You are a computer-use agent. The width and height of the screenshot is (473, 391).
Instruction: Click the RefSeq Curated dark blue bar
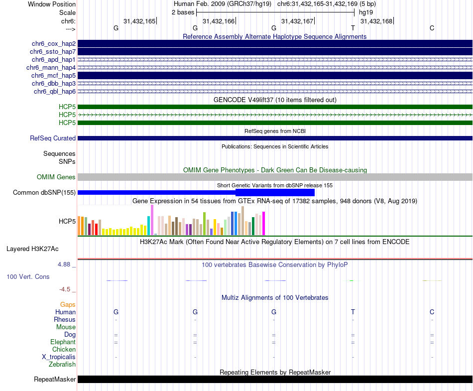pos(275,138)
